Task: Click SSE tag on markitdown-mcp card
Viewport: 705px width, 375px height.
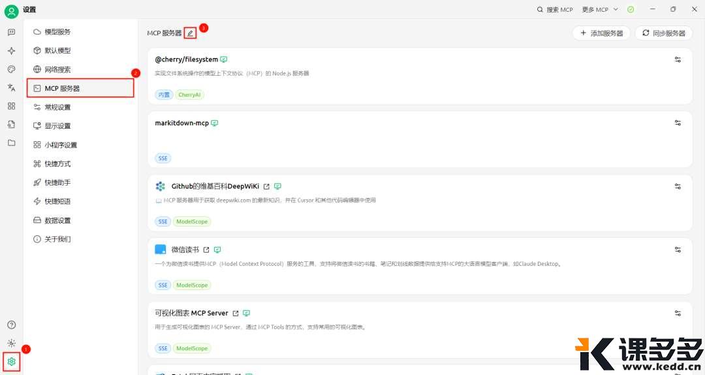Action: [163, 158]
